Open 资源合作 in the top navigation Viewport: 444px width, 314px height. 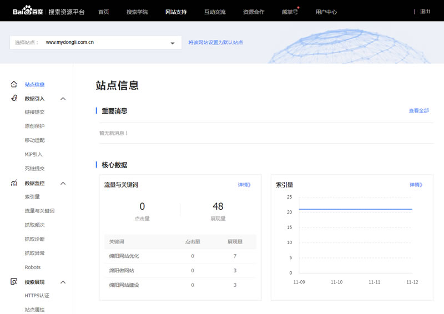tap(254, 12)
